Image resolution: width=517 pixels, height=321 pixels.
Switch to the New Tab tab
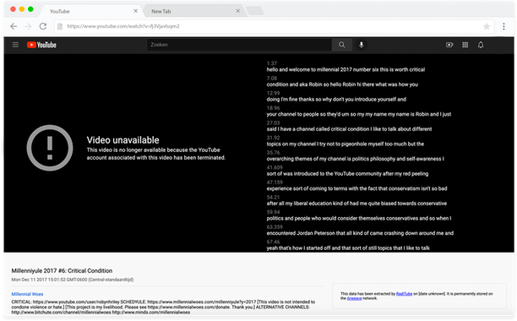[194, 11]
